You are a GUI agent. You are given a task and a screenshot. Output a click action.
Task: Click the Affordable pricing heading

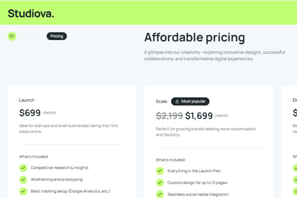[x=194, y=37]
